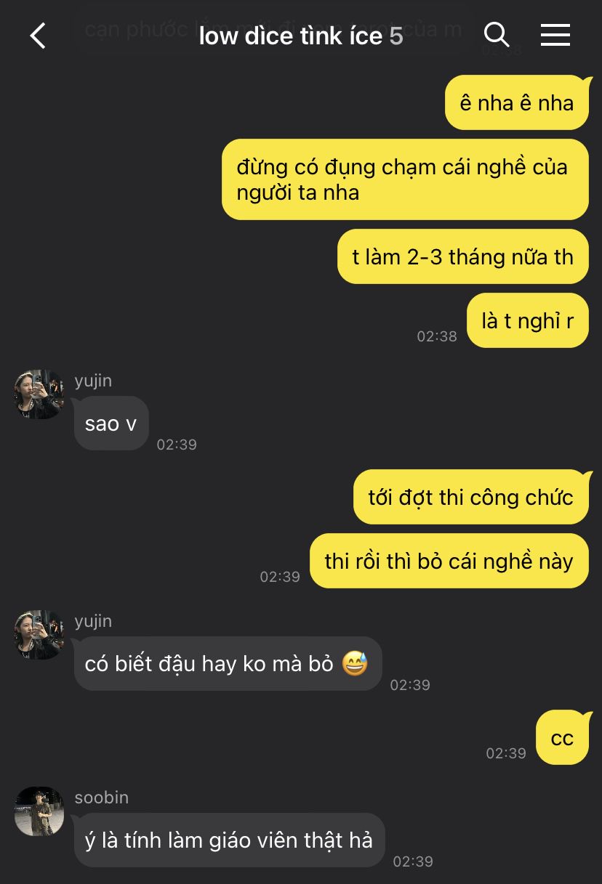602x884 pixels.
Task: Tap the sweat-smile emoji in yujin's message
Action: click(355, 663)
